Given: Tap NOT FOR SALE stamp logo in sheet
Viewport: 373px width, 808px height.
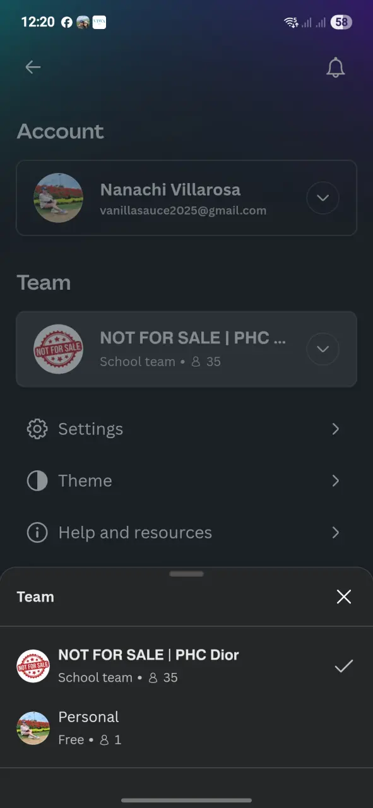Looking at the screenshot, I should tap(33, 666).
